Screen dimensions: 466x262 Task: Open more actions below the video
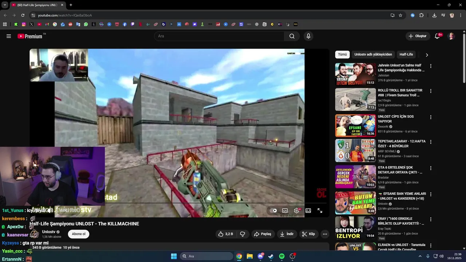tap(325, 234)
